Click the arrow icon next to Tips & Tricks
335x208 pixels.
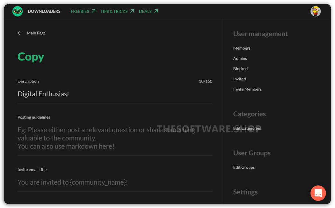click(x=132, y=11)
